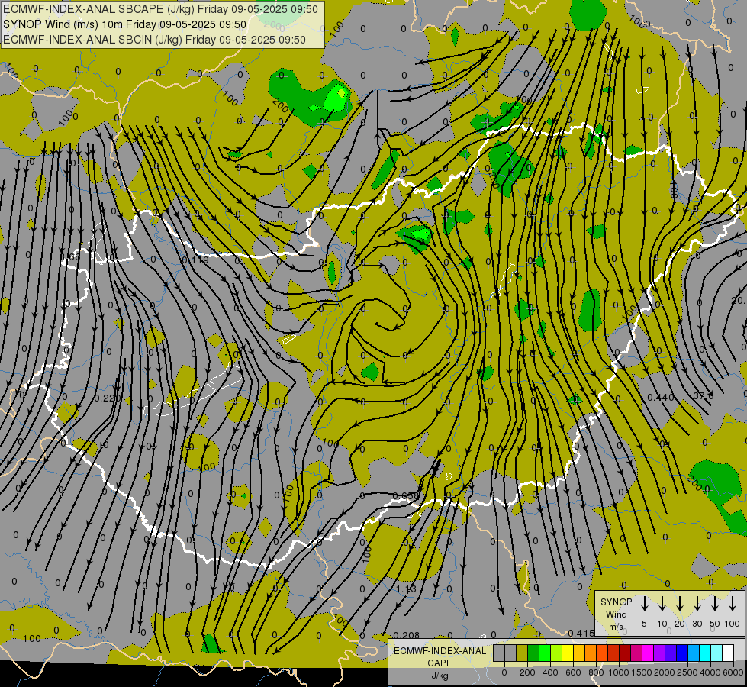
Task: Click the '0.658' value near southern border
Action: coord(407,496)
